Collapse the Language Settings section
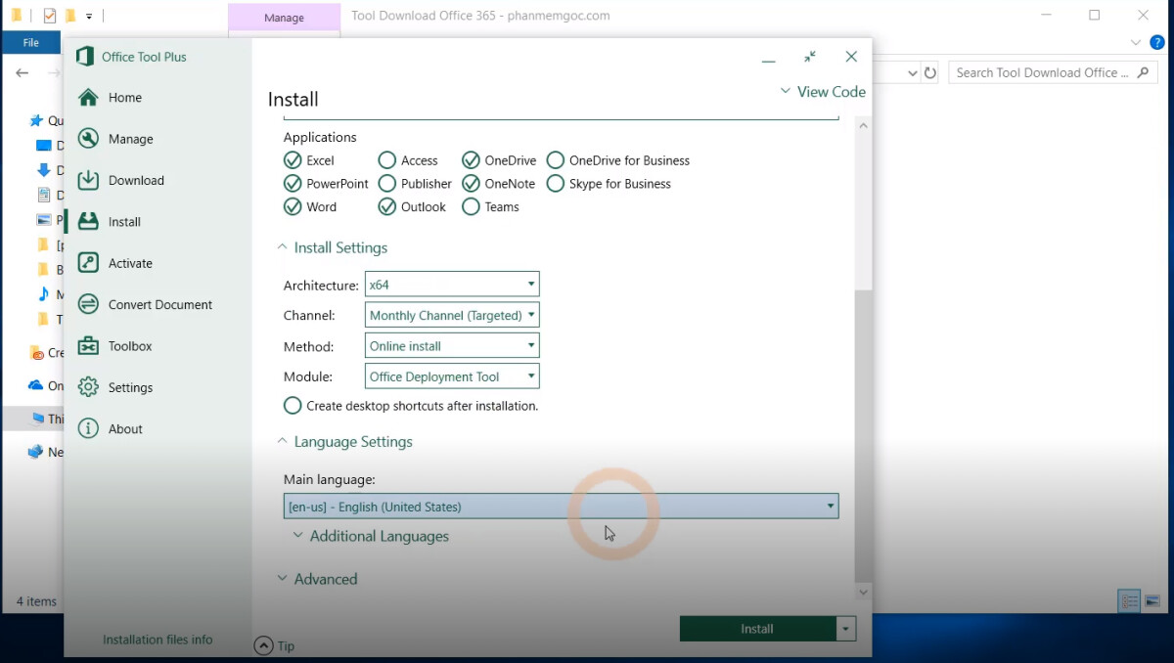Viewport: 1174px width, 663px height. (283, 442)
